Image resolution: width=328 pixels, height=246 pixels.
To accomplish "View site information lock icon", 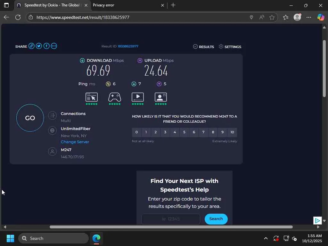I will point(31,17).
